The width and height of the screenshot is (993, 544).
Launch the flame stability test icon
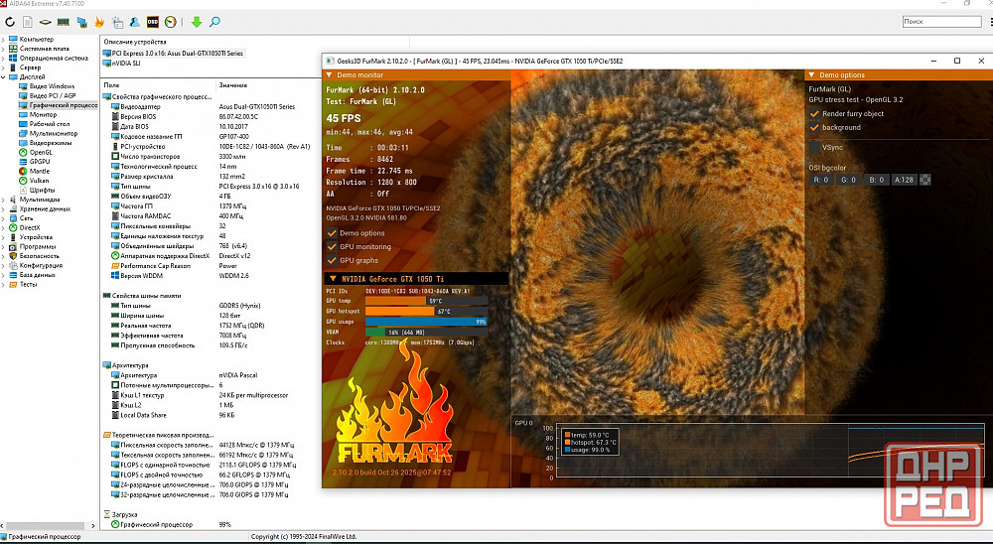98,22
